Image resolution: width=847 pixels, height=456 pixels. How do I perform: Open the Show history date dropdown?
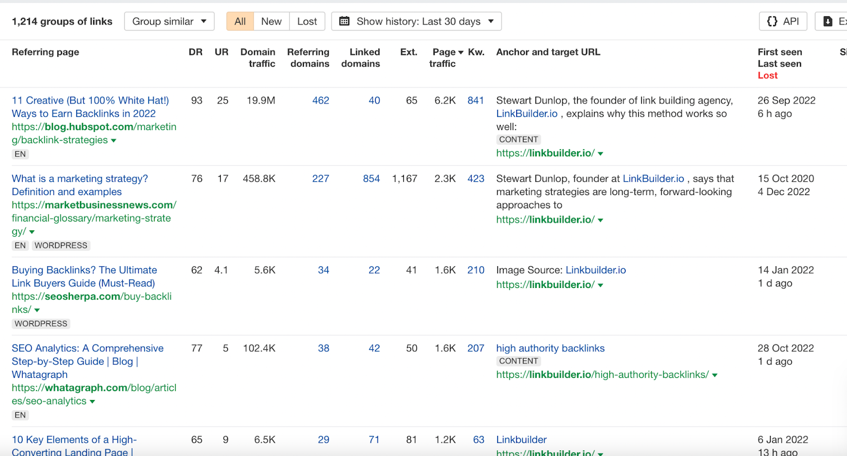[416, 21]
